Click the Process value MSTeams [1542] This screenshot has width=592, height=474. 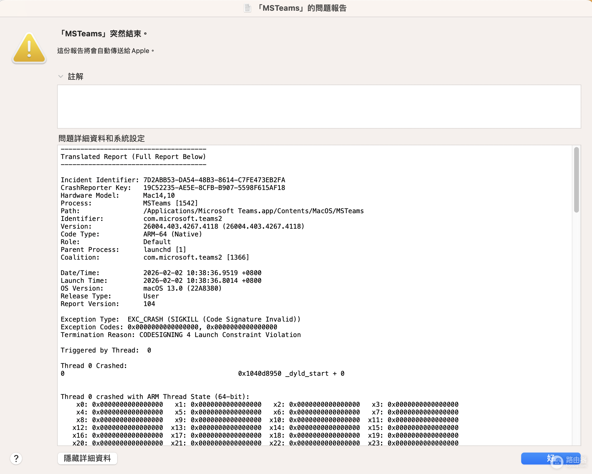pyautogui.click(x=170, y=203)
